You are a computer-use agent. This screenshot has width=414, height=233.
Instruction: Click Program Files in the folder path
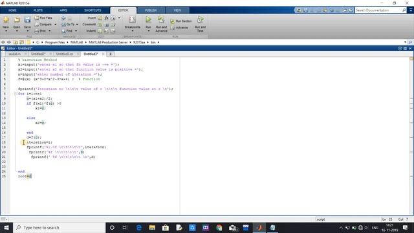tap(54, 42)
